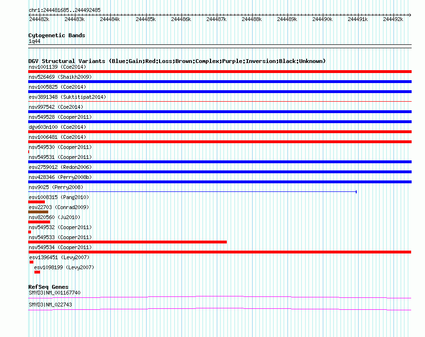The height and width of the screenshot is (337, 425).
Task: Click the 244492k ruler label
Action: 393,19
